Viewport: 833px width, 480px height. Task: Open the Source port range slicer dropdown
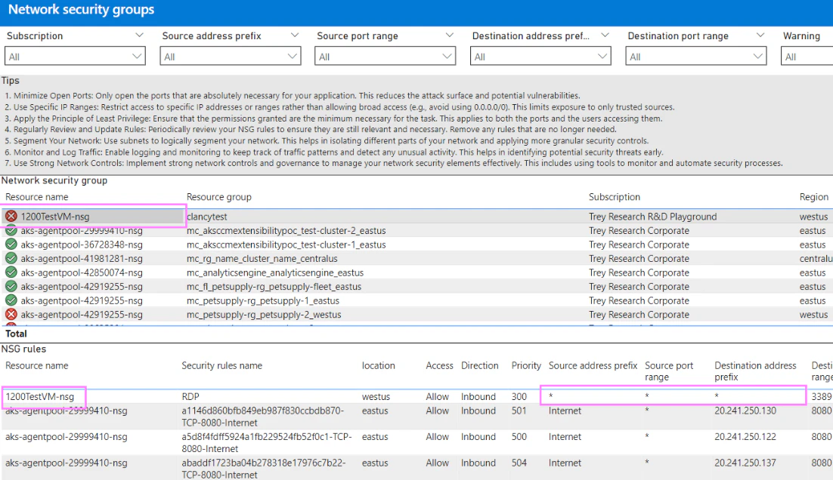(x=386, y=56)
